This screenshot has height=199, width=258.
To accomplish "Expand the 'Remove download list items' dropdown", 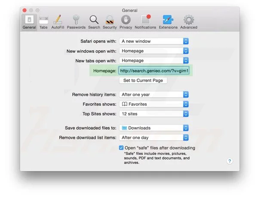I will tap(154, 137).
